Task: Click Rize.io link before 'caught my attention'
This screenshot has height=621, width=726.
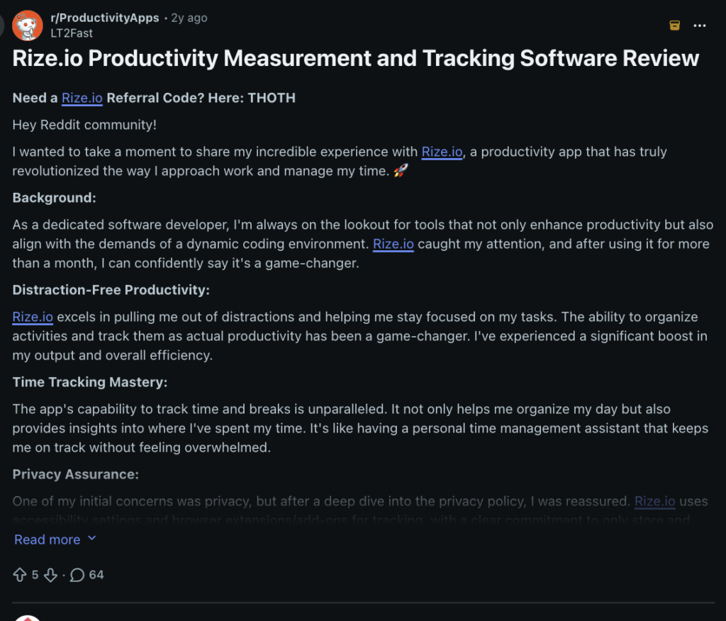Action: tap(393, 244)
